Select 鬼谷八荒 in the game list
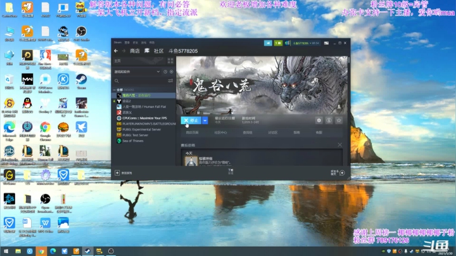The height and width of the screenshot is (256, 456). (x=144, y=96)
